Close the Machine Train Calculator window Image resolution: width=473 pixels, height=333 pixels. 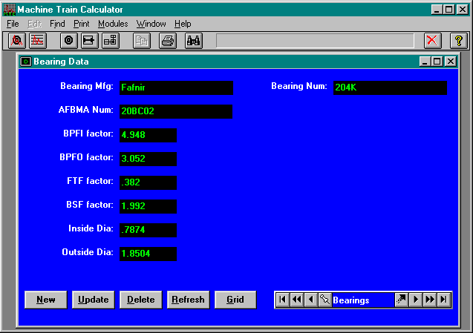tap(463, 10)
